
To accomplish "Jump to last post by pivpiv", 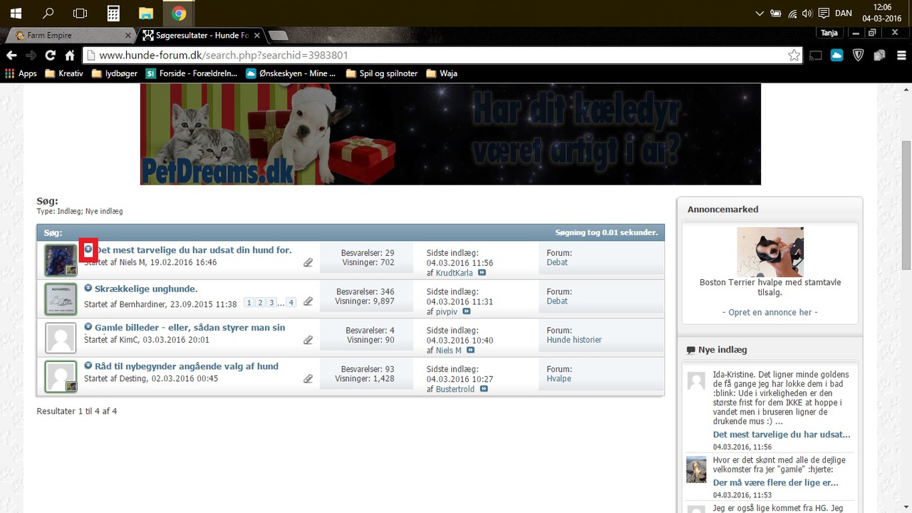I will pos(467,311).
